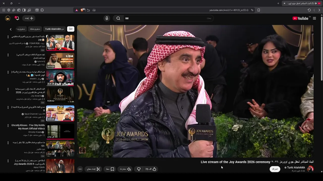Save video with bookmark button
323x181 pixels.
pos(110,169)
